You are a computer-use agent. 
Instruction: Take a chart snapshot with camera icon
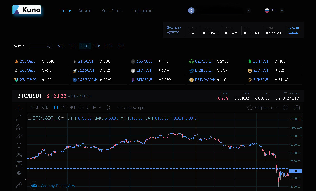[297, 108]
